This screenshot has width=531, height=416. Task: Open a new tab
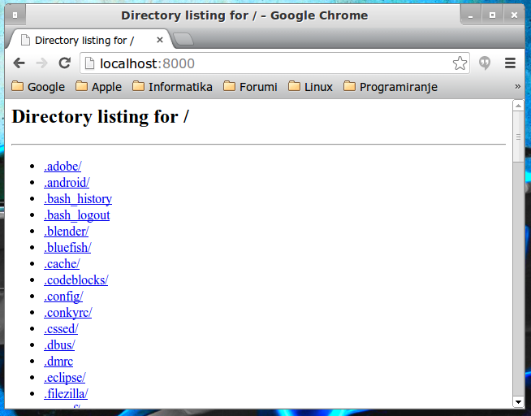[183, 40]
